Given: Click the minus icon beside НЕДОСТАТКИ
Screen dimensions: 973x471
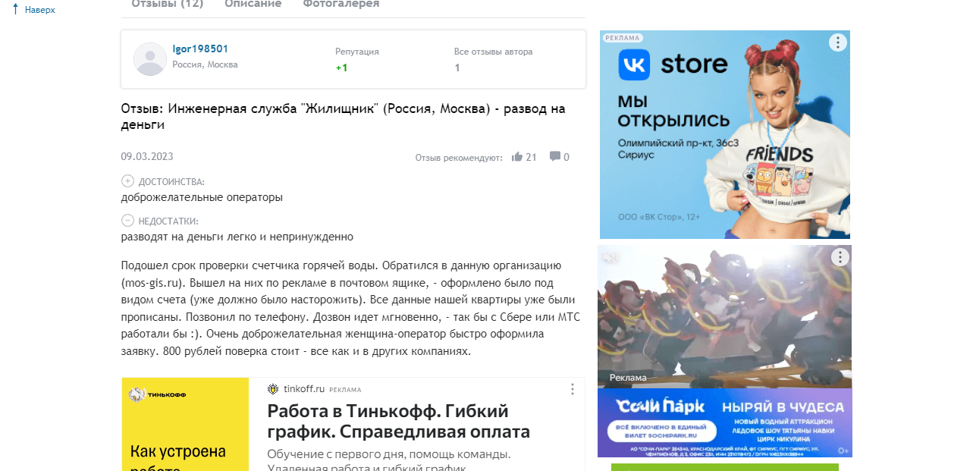Looking at the screenshot, I should (126, 221).
